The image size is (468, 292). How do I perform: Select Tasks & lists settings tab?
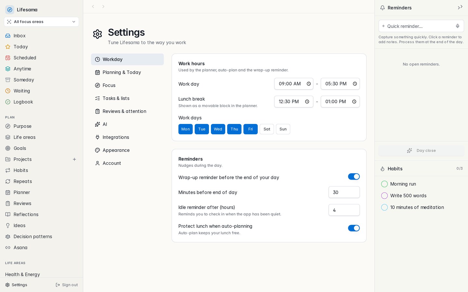click(127, 98)
